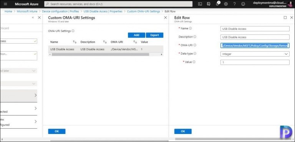The height and width of the screenshot is (142, 295).
Task: Show info icon next to Description field
Action: [195, 37]
